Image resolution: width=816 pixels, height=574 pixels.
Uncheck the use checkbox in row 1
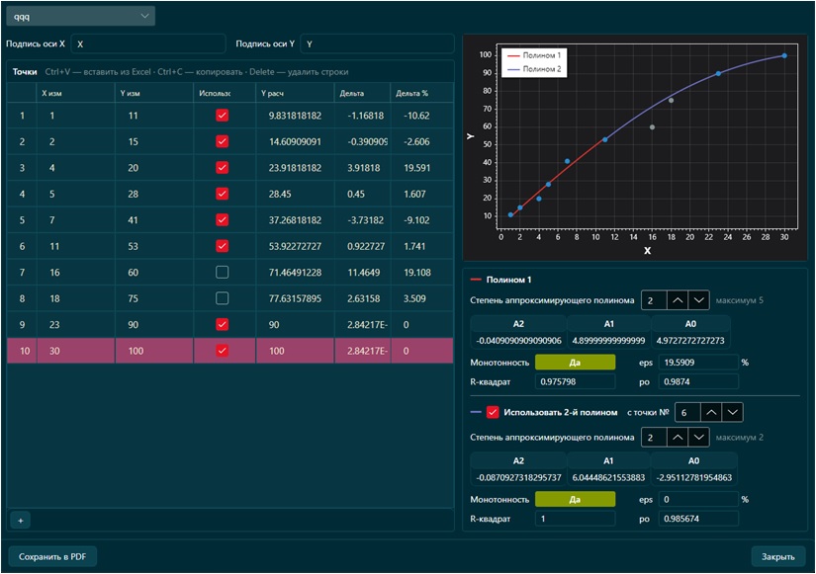click(223, 116)
